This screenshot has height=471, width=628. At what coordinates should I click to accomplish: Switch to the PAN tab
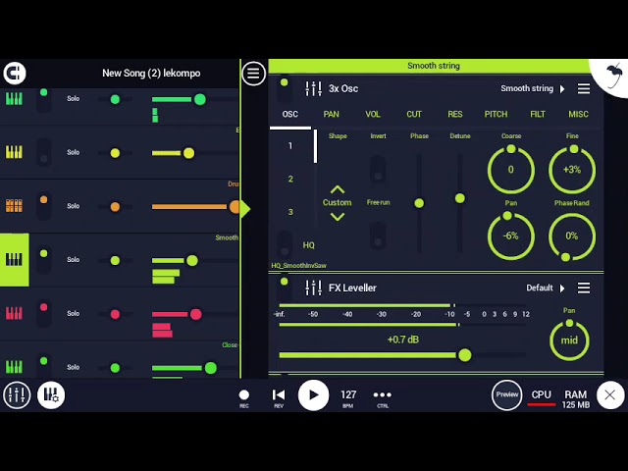click(331, 114)
